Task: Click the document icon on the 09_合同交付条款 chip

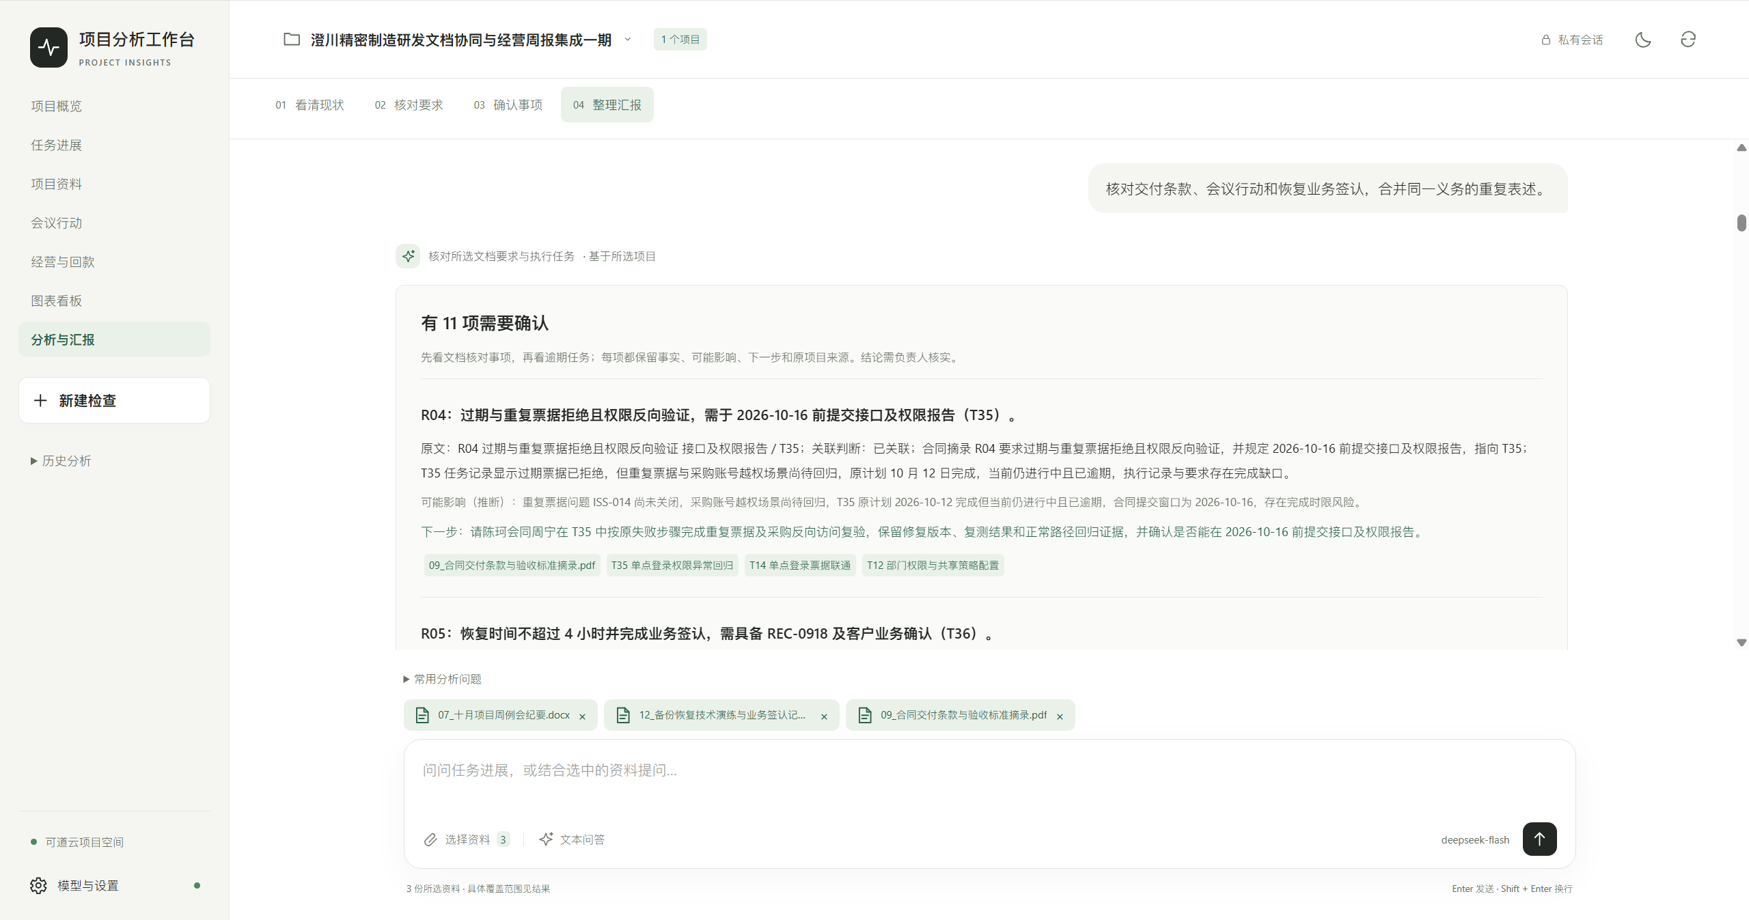Action: tap(865, 715)
